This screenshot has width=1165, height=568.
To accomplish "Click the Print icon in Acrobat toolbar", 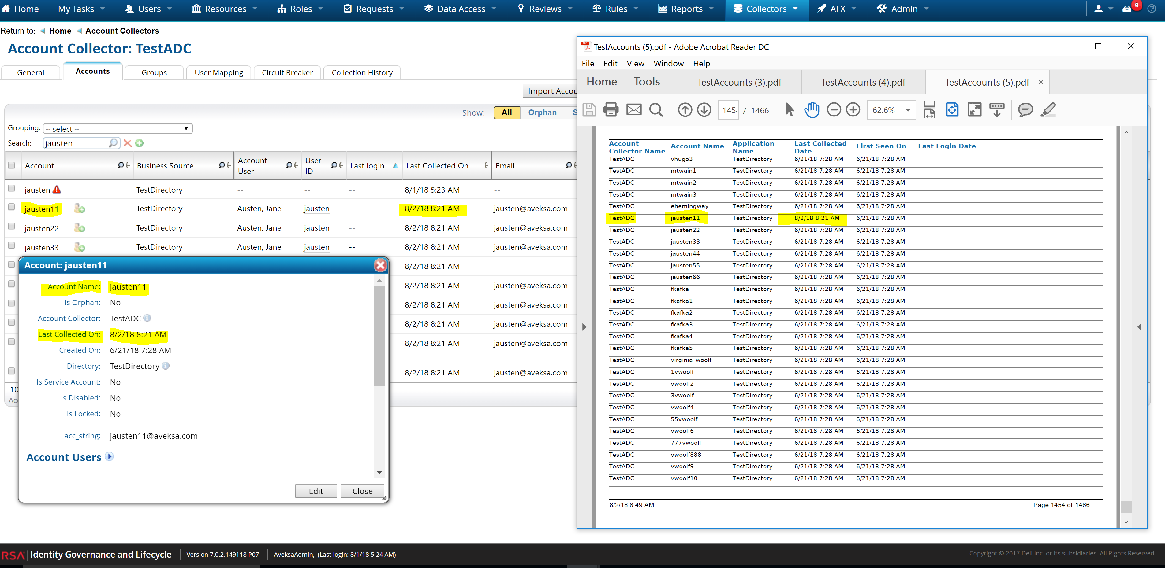I will point(611,110).
